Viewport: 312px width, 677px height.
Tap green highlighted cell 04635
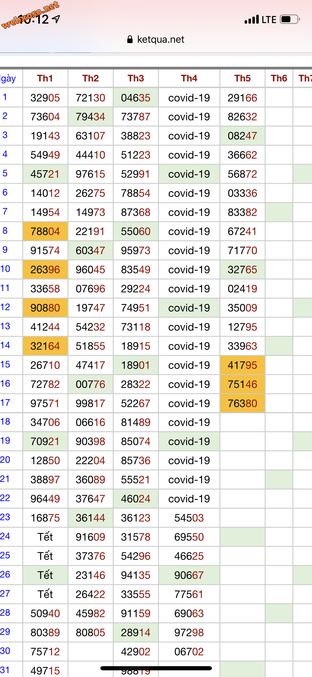[x=136, y=98]
